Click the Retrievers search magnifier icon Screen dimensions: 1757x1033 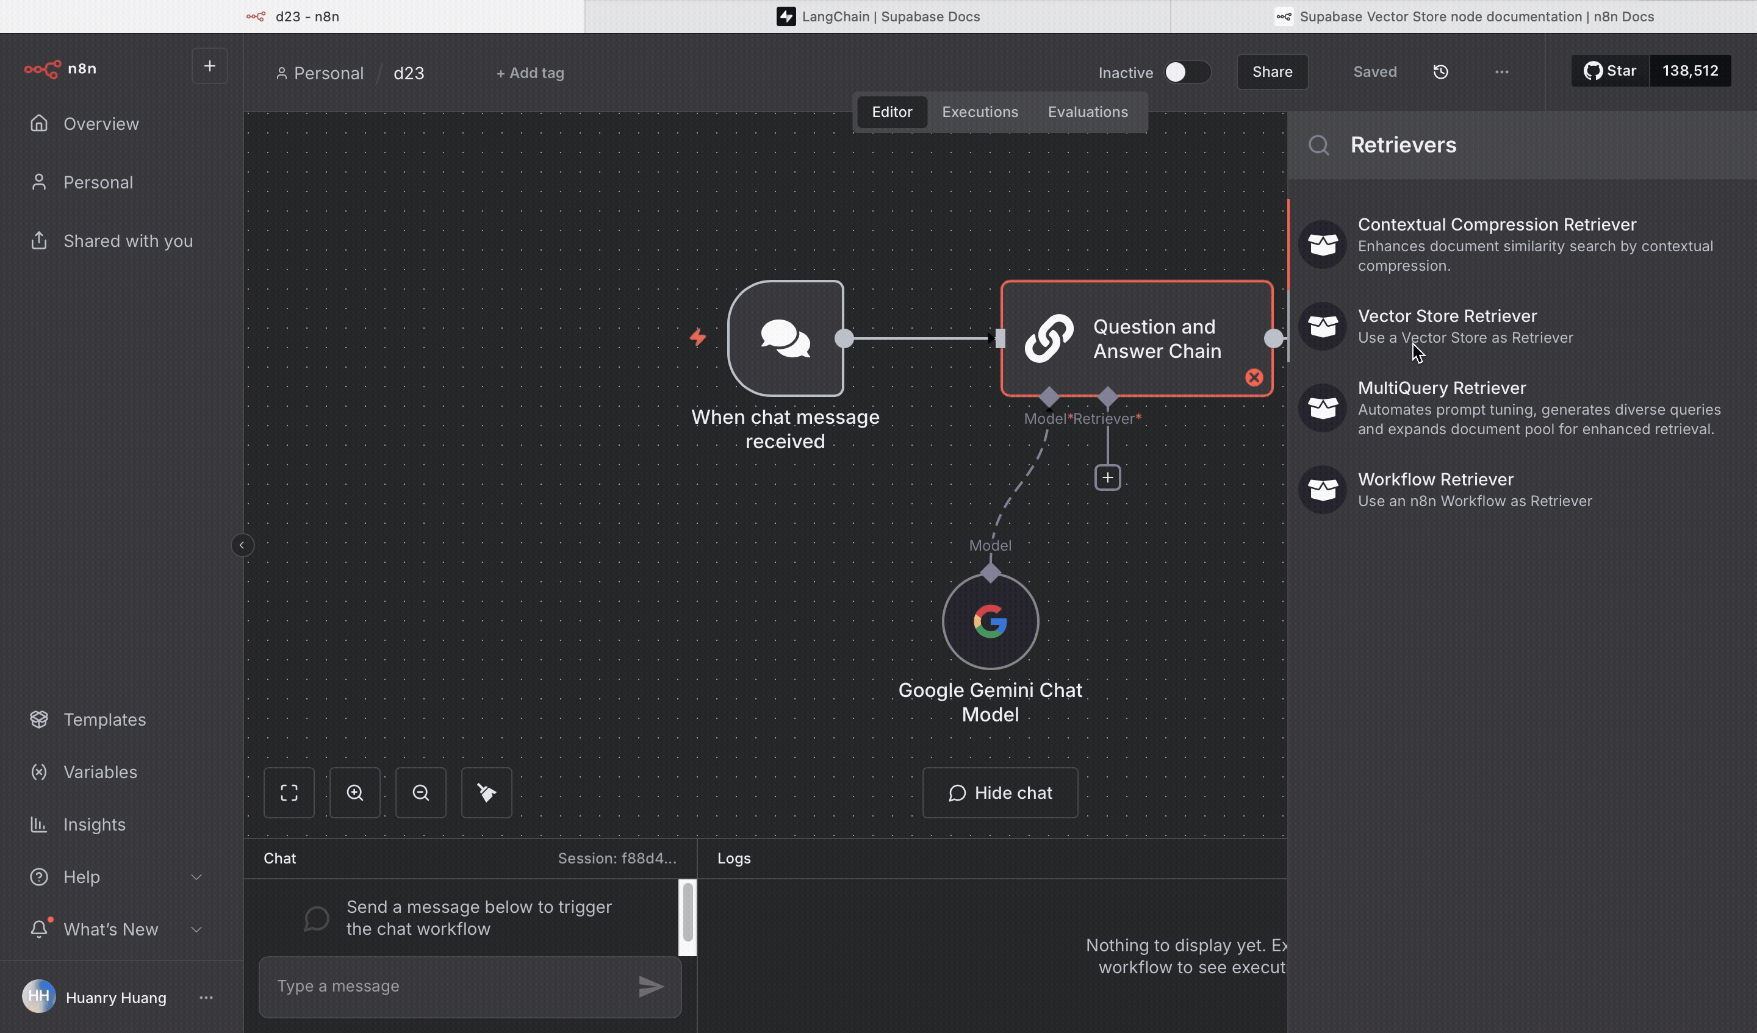point(1318,145)
